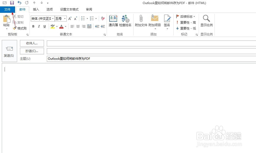Open font color dropdown arrow

point(66,26)
